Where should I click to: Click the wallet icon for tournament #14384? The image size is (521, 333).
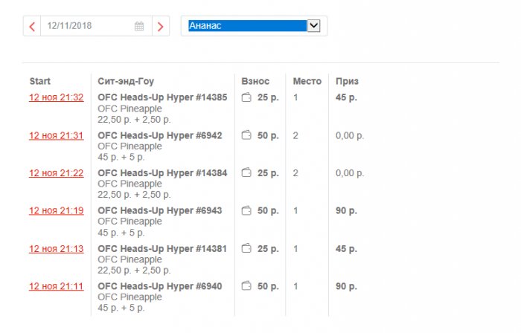[x=246, y=173]
